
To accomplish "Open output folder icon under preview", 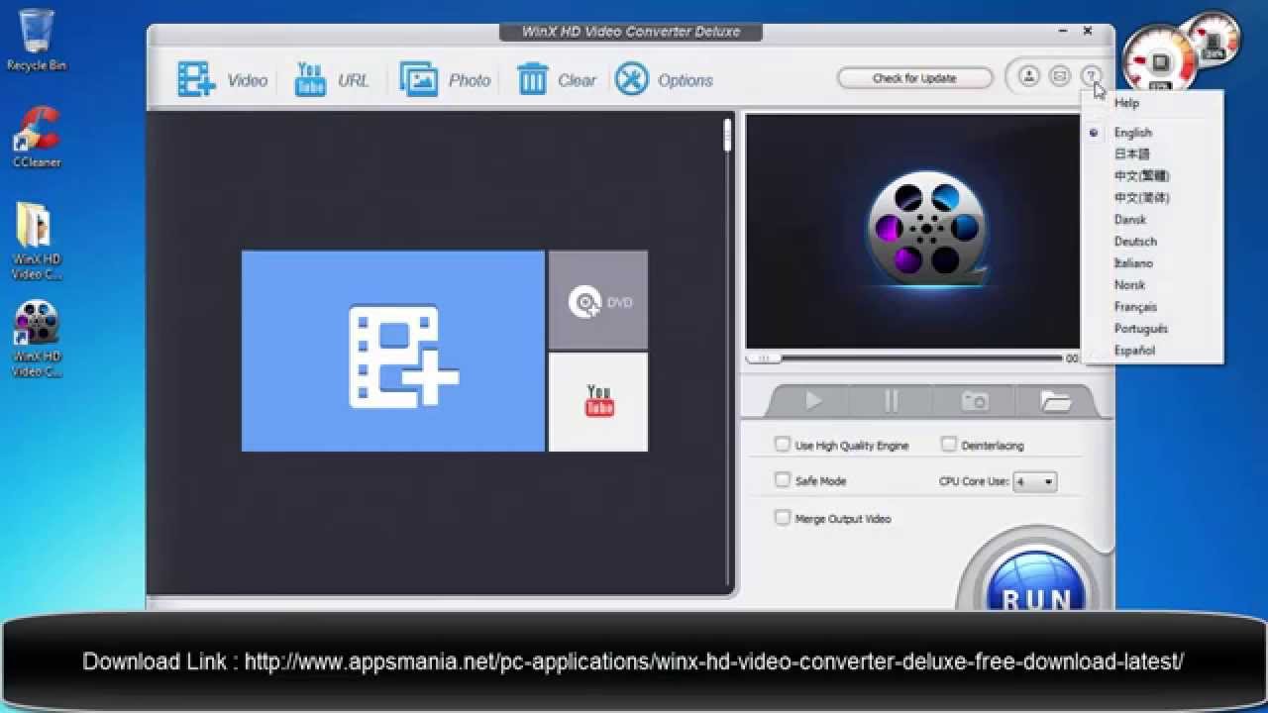I will pyautogui.click(x=1056, y=401).
